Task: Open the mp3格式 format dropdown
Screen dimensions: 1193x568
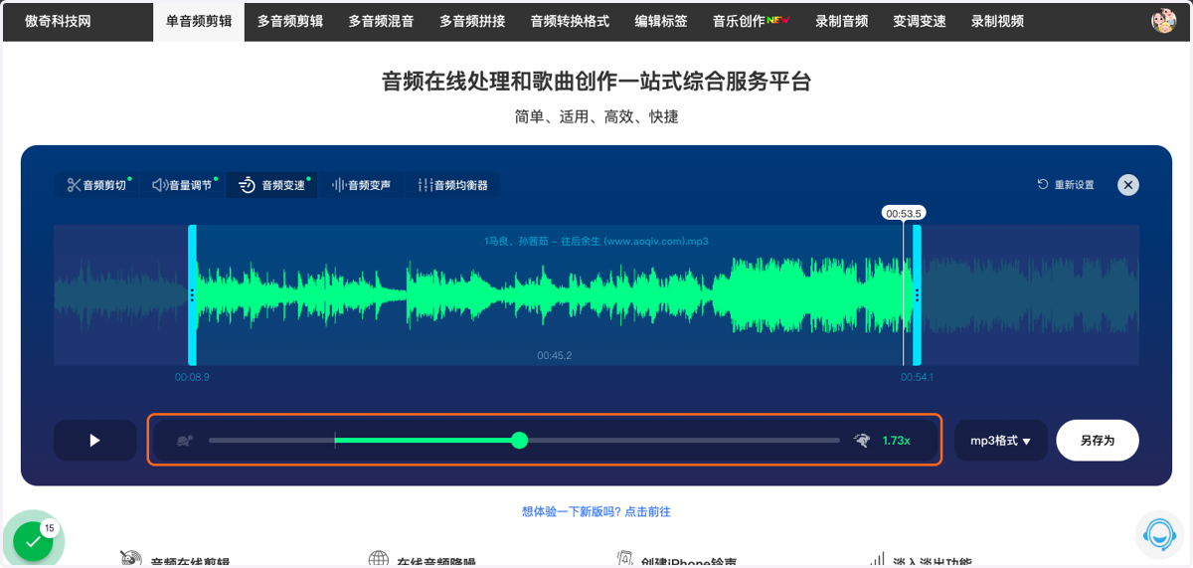Action: [x=1001, y=441]
